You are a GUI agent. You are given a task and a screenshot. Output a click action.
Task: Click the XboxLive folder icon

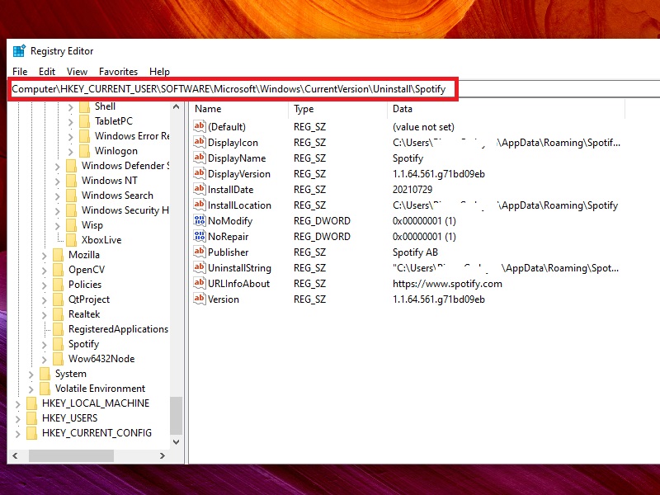[71, 240]
